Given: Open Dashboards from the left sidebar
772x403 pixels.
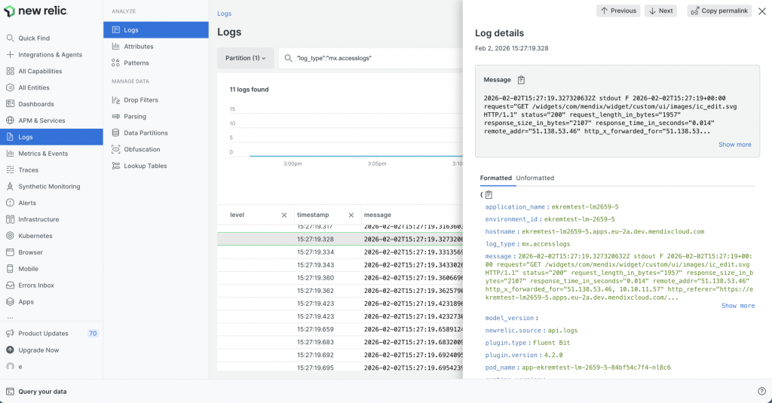Looking at the screenshot, I should 35,104.
